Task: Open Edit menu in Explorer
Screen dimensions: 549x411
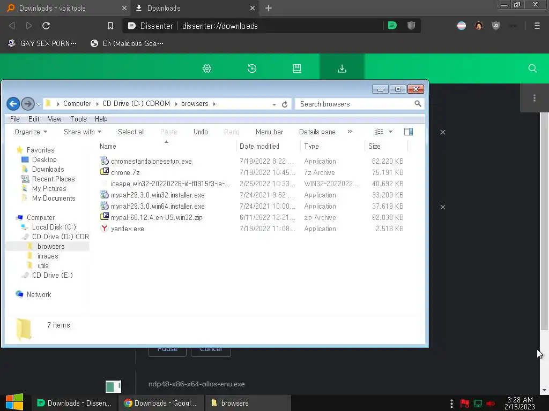Action: [x=34, y=119]
